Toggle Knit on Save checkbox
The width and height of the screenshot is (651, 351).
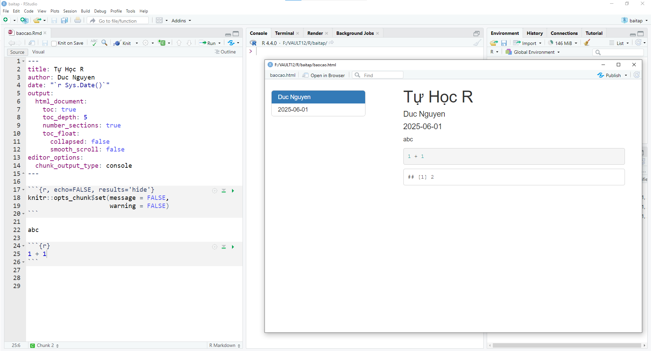point(54,43)
